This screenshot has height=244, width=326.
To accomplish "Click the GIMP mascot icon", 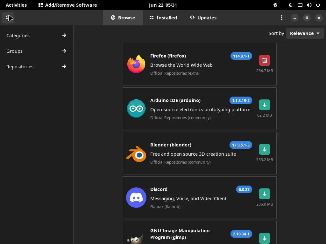I will [135, 239].
